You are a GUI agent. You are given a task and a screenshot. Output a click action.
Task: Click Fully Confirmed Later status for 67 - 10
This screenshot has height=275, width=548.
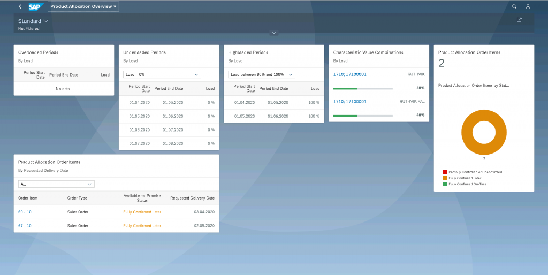click(142, 226)
